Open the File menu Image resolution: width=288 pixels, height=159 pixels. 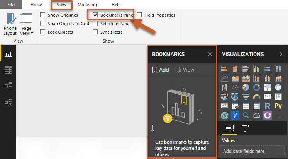[x=11, y=5]
